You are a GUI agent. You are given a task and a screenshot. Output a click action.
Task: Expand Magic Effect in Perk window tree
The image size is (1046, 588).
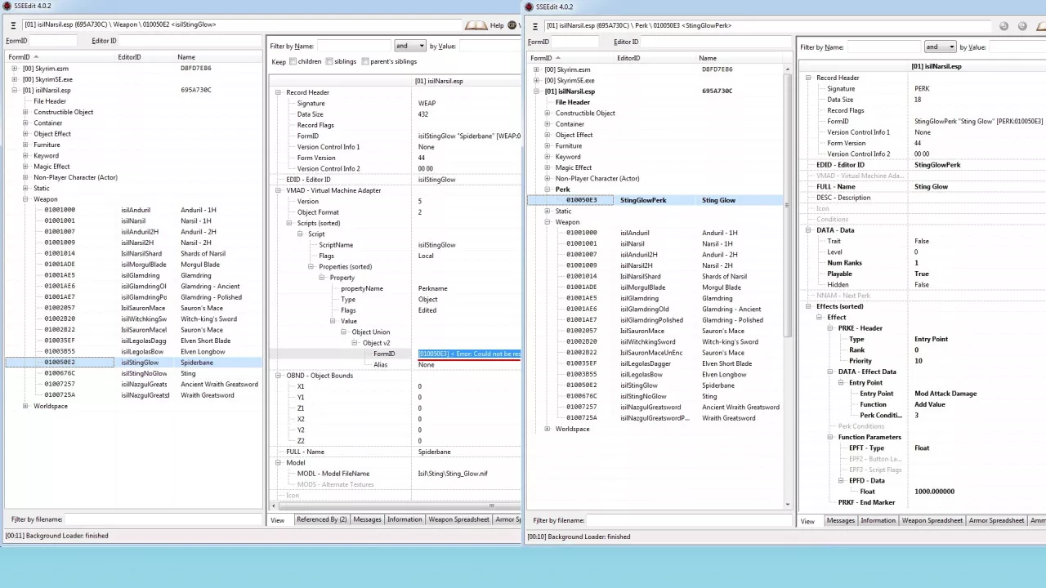[547, 167]
